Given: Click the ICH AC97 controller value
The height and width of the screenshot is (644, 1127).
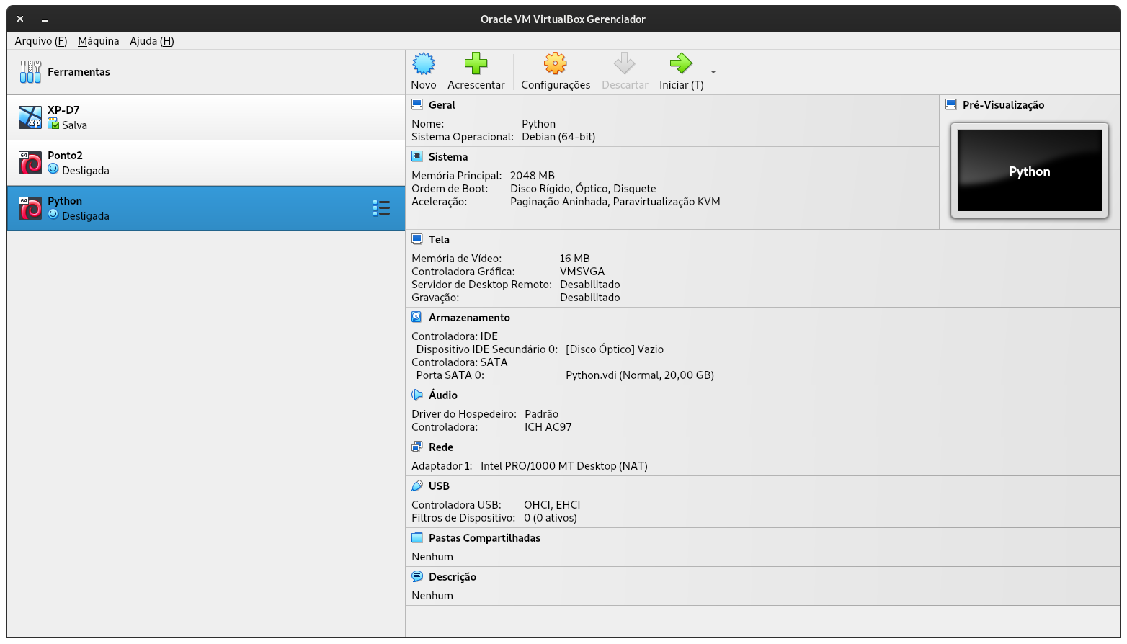Looking at the screenshot, I should [548, 427].
